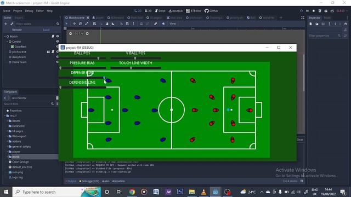Adjust the DEFENSIVE LINE slider handle
This screenshot has width=351, height=197.
click(60, 88)
